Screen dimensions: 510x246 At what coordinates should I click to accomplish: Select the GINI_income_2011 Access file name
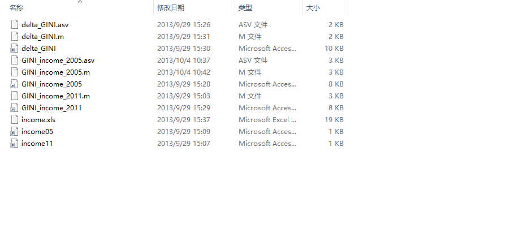pyautogui.click(x=51, y=108)
